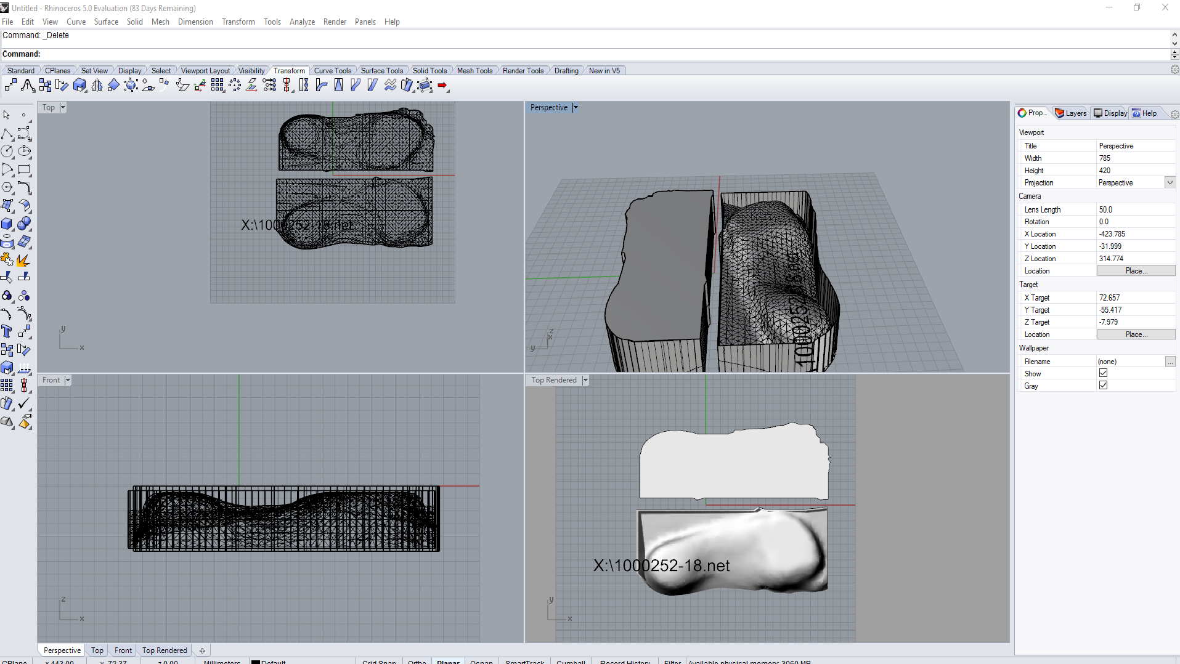Click the Default layer color swatch
The height and width of the screenshot is (664, 1180).
click(256, 662)
